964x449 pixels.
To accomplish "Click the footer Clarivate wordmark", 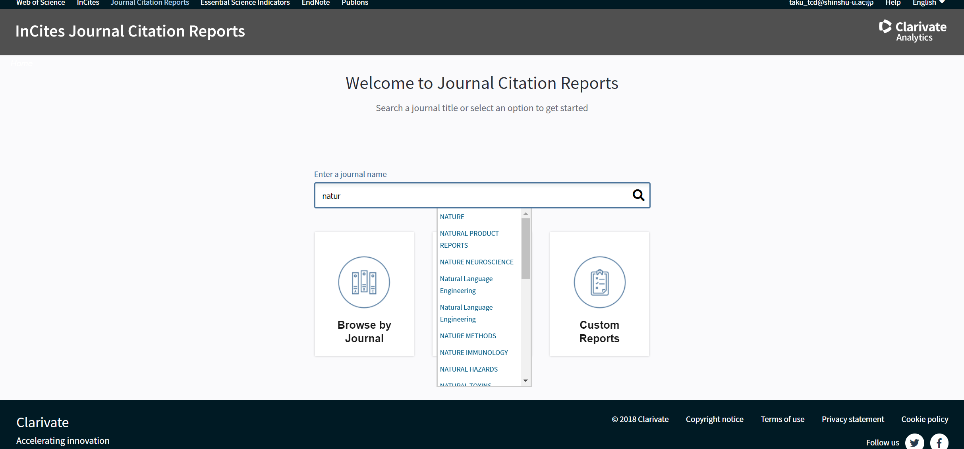I will pos(43,422).
